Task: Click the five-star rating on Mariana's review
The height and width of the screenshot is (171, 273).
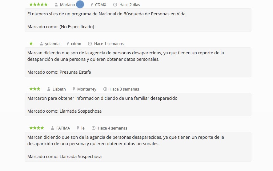Action: click(38, 5)
